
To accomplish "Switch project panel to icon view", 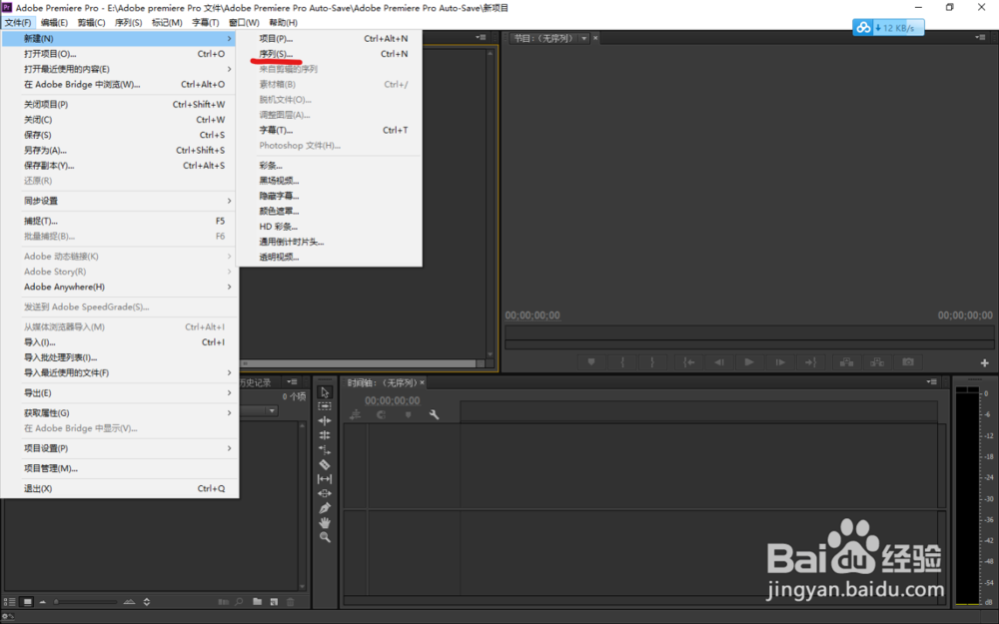I will pyautogui.click(x=27, y=602).
